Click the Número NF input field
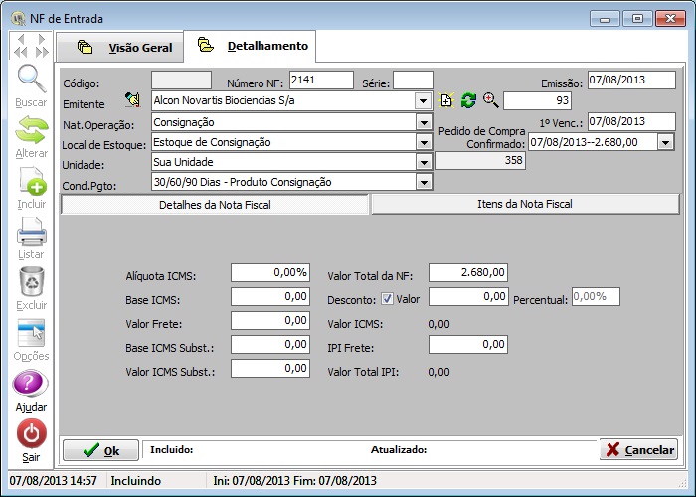Screen dimensions: 696x497 [320, 81]
